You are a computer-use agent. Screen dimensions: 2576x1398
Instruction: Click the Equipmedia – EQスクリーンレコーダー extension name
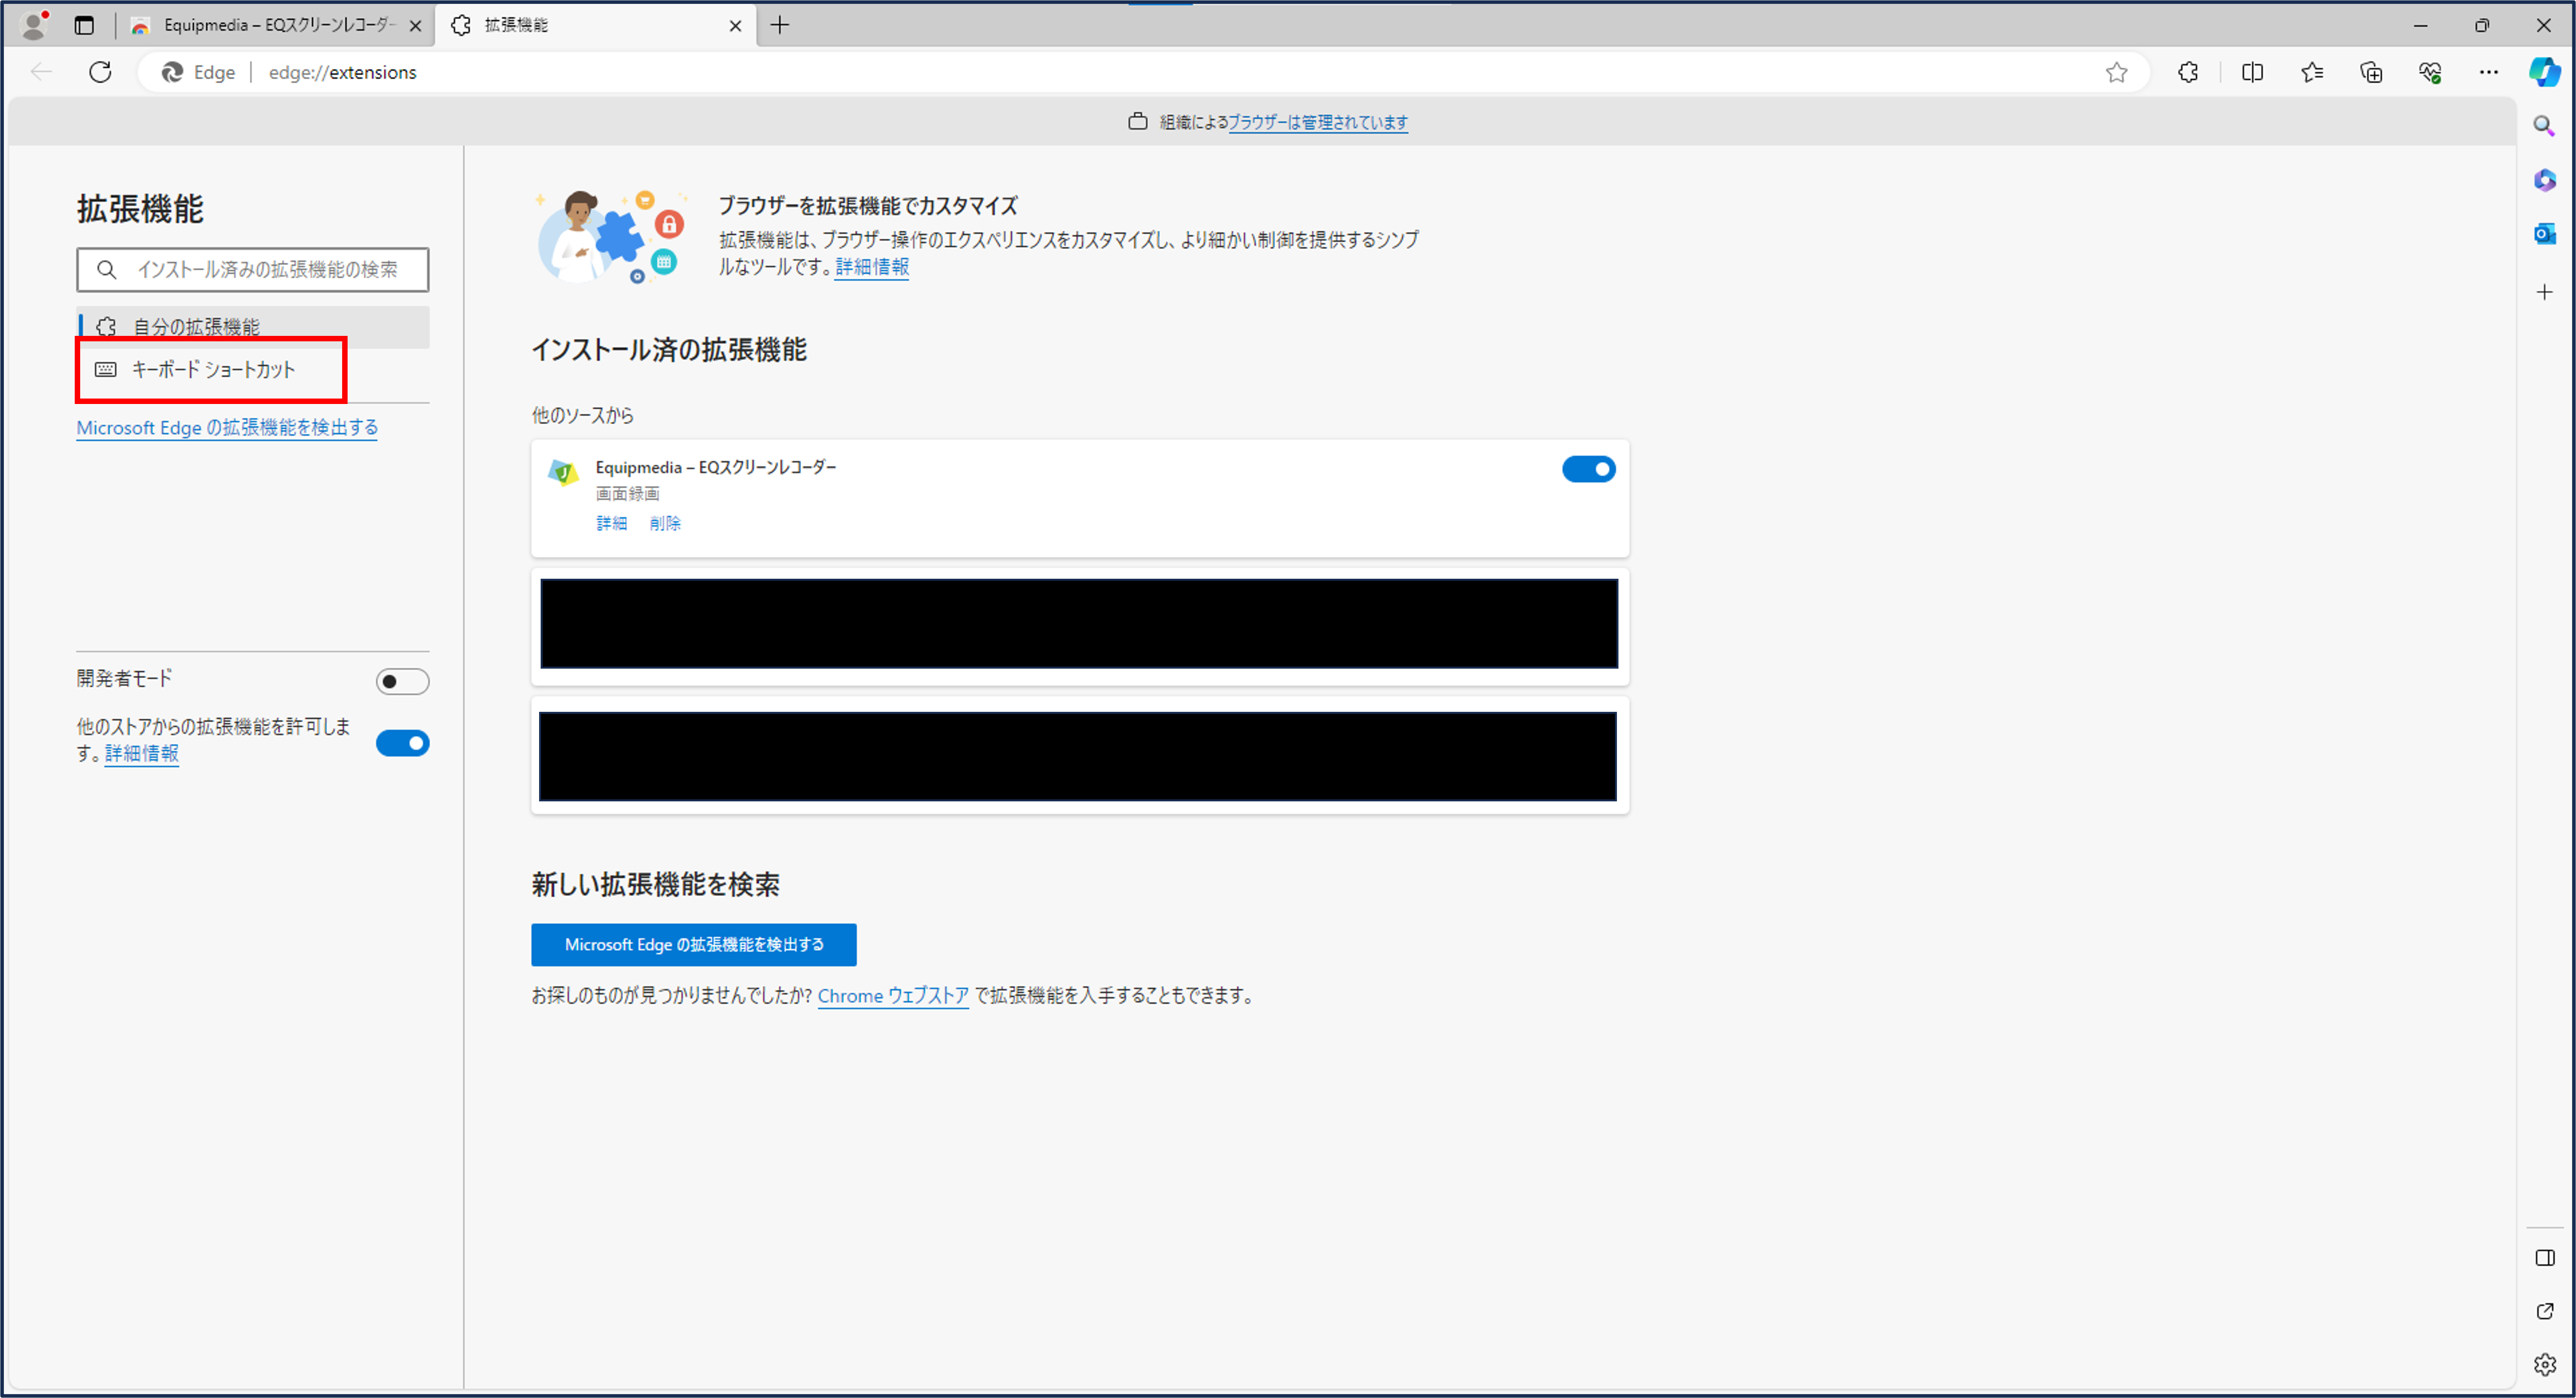tap(715, 468)
